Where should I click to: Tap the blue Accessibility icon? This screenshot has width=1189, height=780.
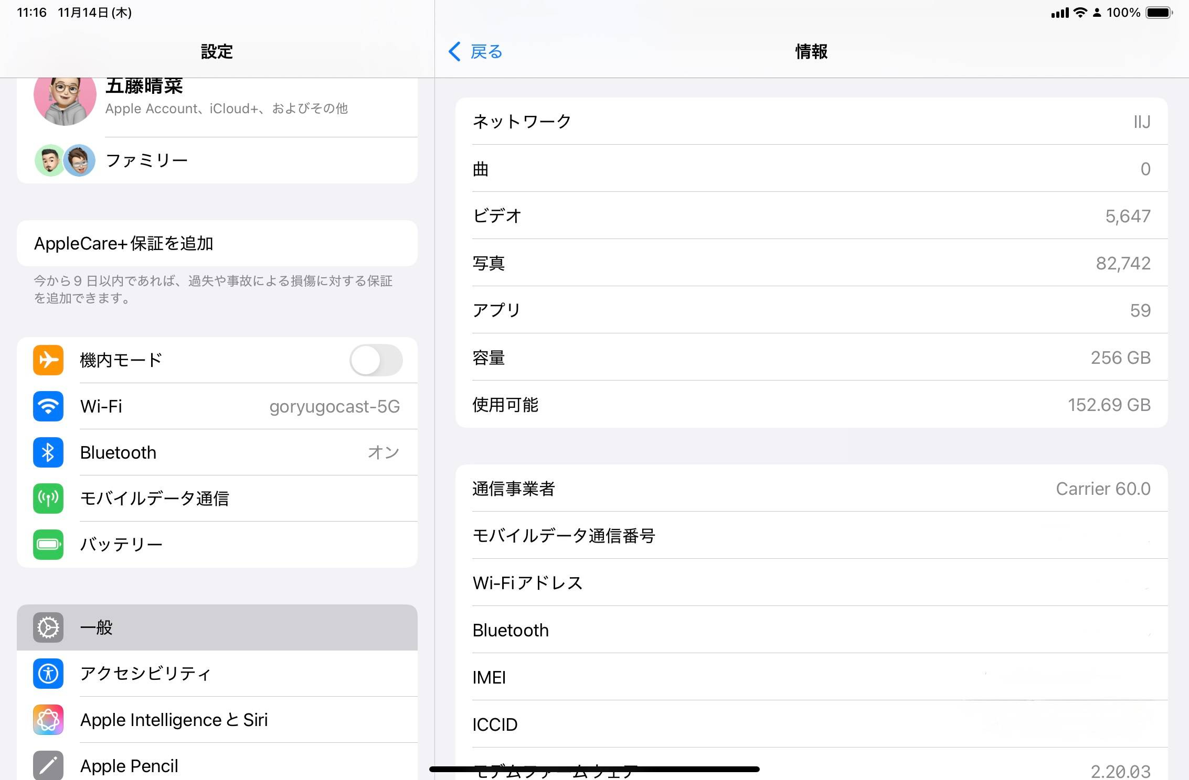[x=48, y=674]
